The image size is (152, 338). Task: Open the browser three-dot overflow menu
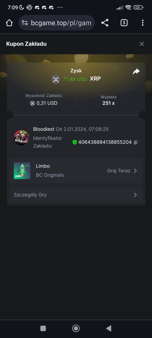coord(143,23)
